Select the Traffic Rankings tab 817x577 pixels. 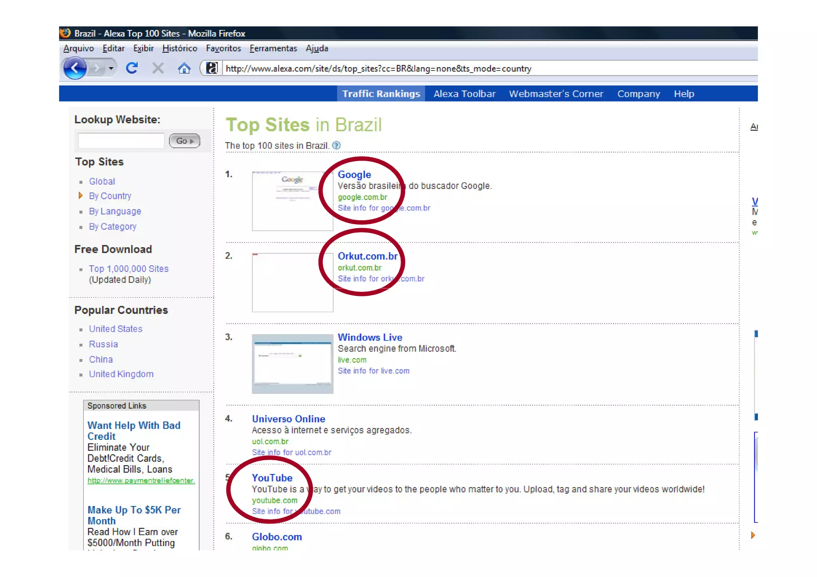381,94
